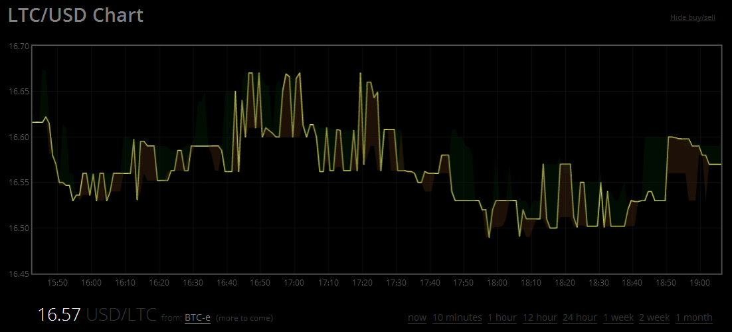Click the 17:00 label on time axis
The image size is (732, 332).
coord(294,282)
